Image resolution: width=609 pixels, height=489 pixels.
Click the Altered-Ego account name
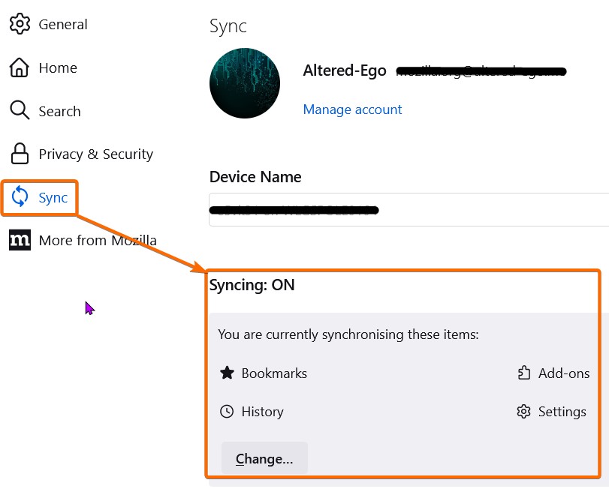pyautogui.click(x=345, y=70)
